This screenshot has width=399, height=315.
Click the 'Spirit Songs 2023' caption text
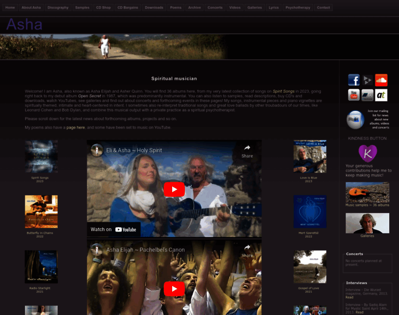point(40,180)
